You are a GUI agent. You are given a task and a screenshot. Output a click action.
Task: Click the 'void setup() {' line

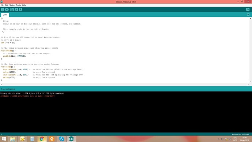[x=8, y=51]
